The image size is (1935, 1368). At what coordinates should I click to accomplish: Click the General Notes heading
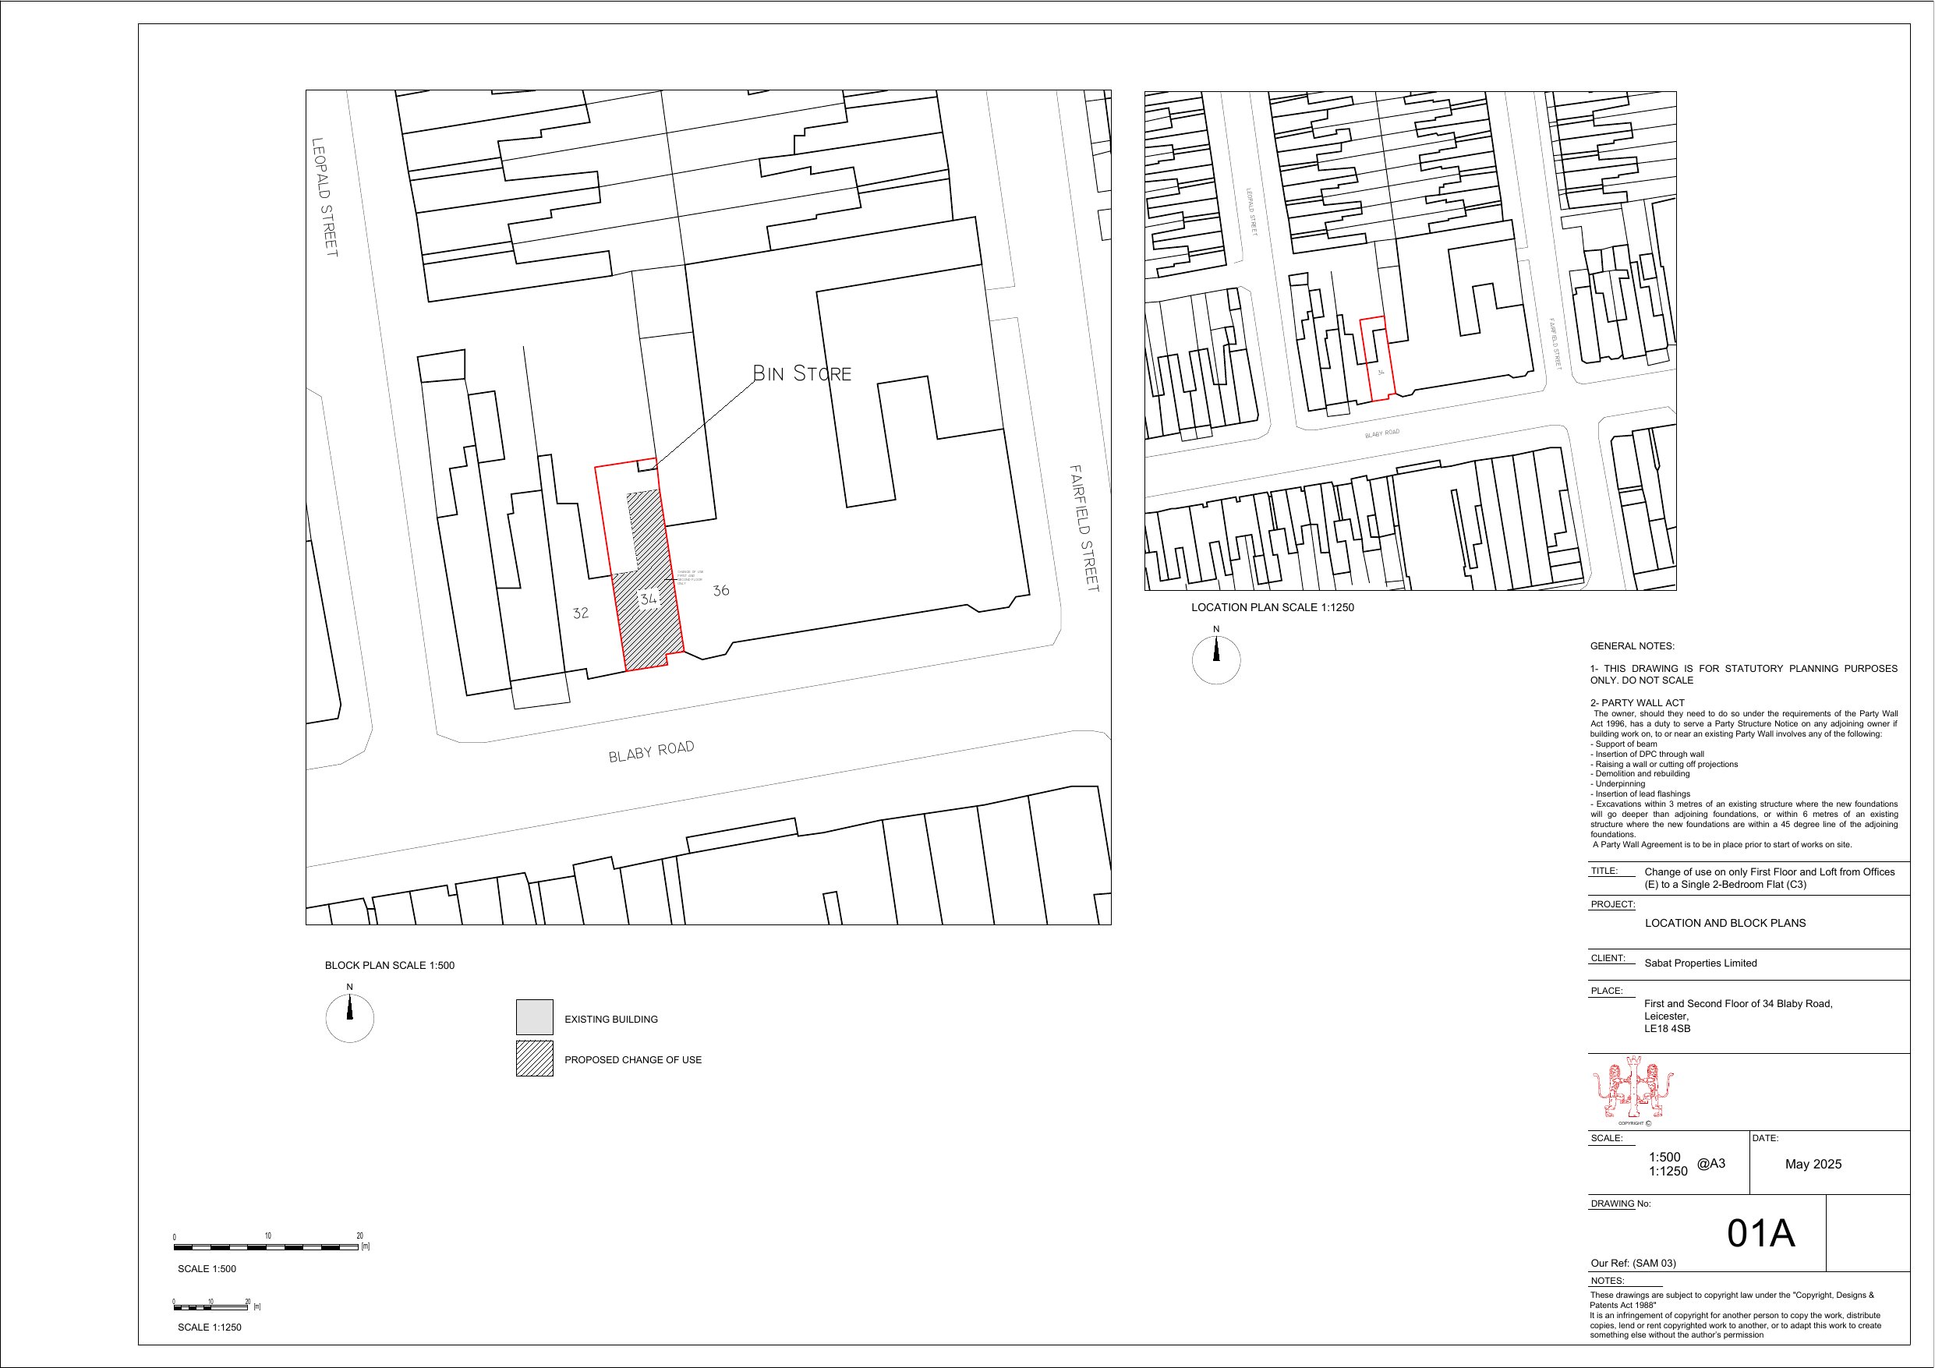[x=1632, y=646]
